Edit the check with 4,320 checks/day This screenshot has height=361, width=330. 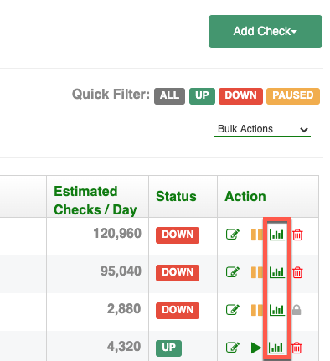pos(233,348)
